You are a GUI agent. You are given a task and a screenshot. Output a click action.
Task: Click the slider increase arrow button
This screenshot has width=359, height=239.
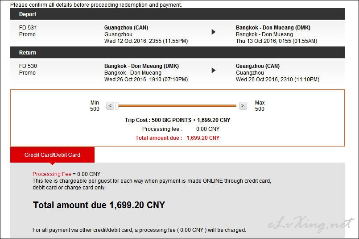pyautogui.click(x=243, y=106)
